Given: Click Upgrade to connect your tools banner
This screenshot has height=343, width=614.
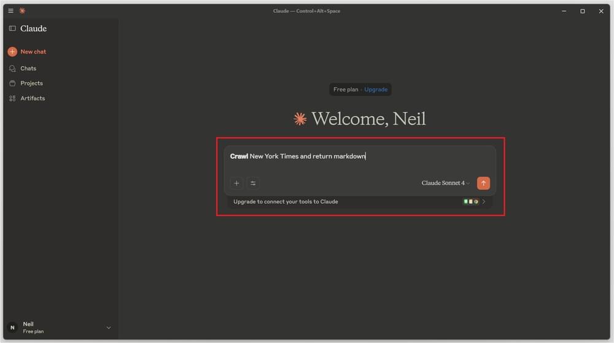Looking at the screenshot, I should [x=286, y=201].
